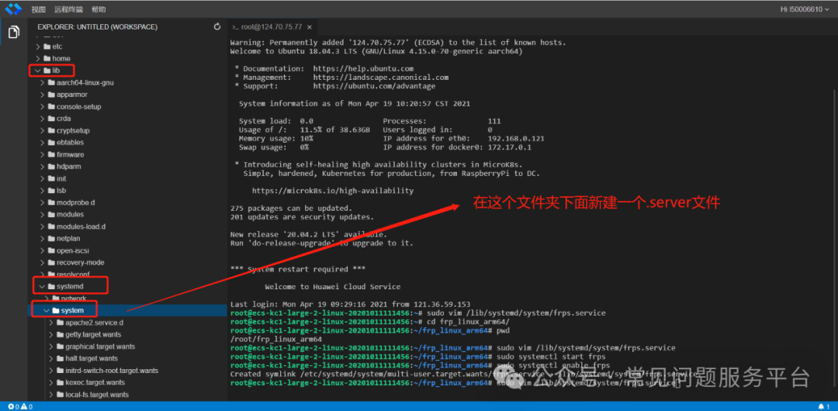The height and width of the screenshot is (411, 838).
Task: Open the Explorer files icon in the activity bar
Action: point(13,32)
